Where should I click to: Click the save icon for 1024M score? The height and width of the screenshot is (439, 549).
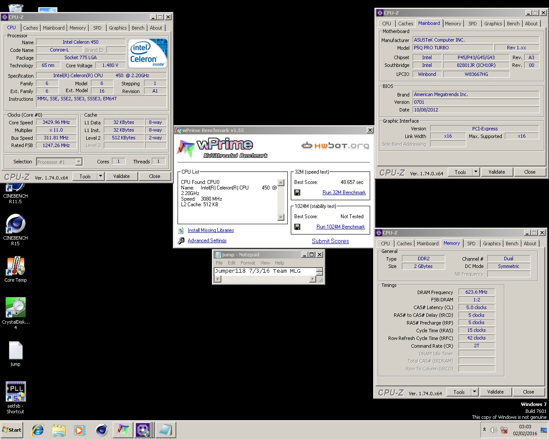(x=297, y=227)
